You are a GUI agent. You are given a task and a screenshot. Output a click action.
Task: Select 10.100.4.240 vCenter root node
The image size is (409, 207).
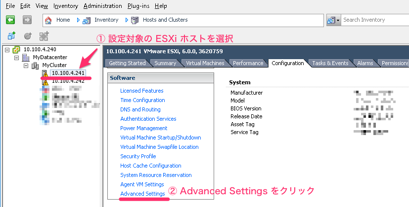pos(40,49)
